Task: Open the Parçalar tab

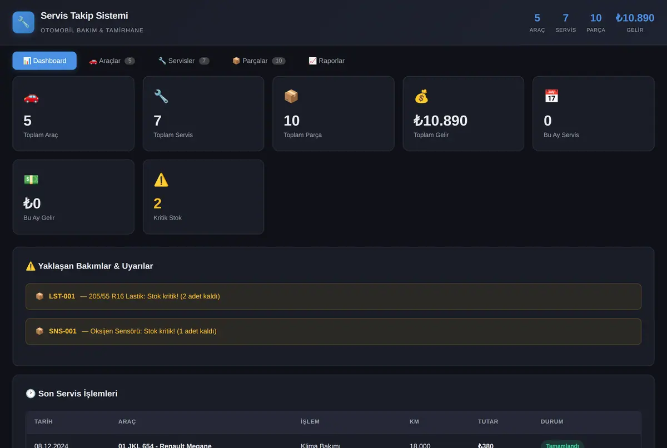Action: pos(258,61)
